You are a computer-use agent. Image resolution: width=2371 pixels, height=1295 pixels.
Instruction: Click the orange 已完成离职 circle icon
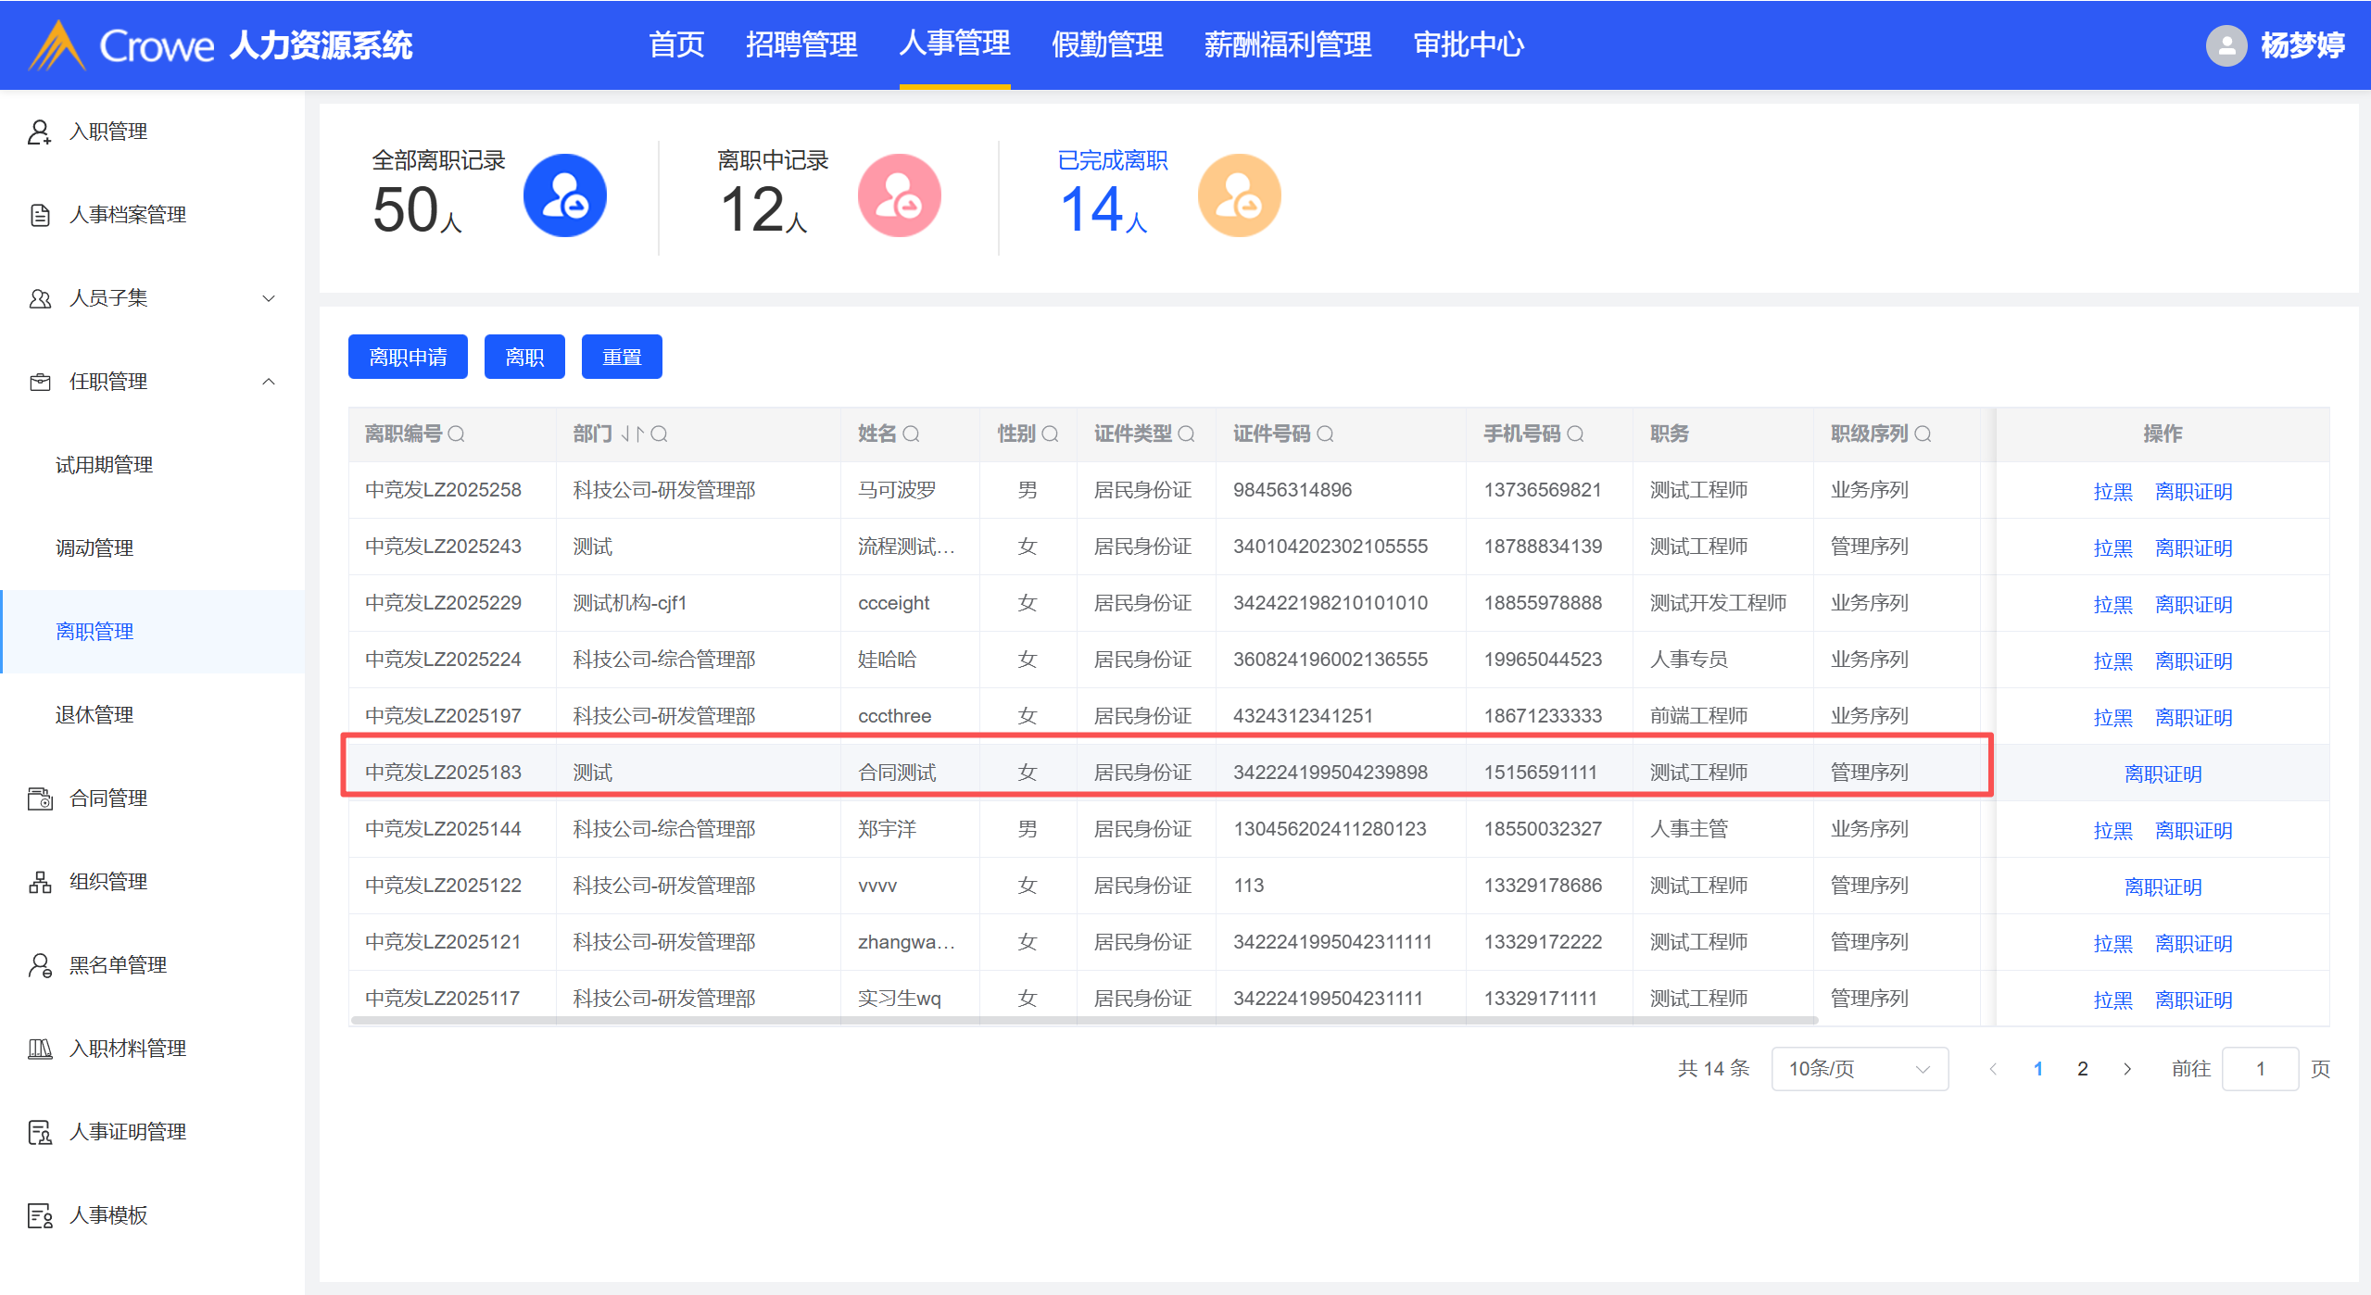tap(1239, 195)
